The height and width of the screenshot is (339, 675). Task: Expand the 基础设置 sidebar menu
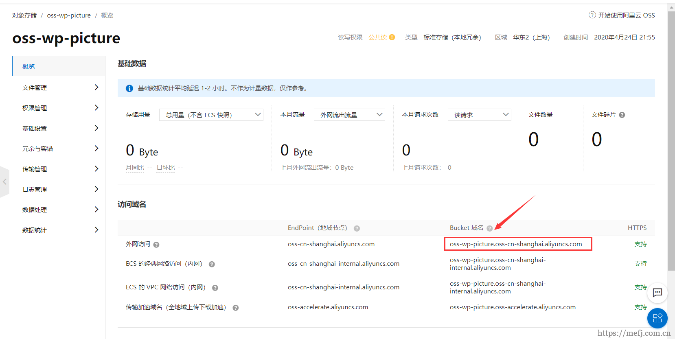coord(59,128)
